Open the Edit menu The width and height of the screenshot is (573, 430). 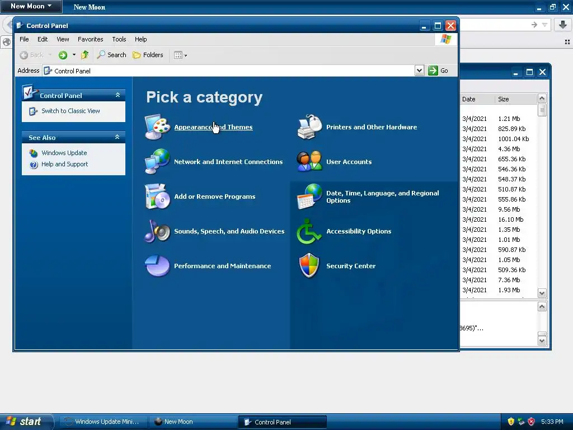[x=43, y=39]
